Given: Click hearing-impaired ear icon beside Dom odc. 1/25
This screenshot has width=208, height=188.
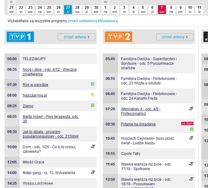Looking at the screenshot, I should pyautogui.click(x=93, y=147).
